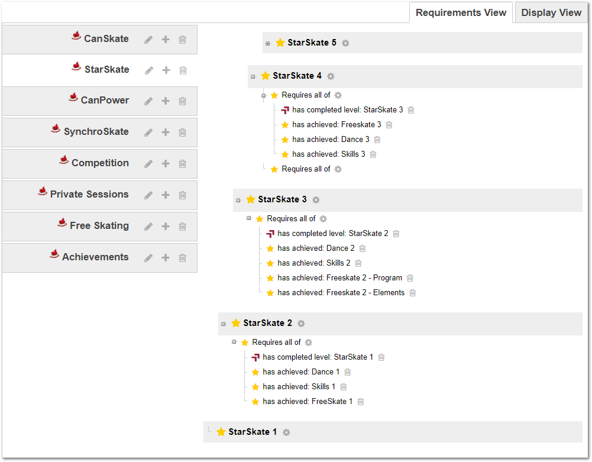This screenshot has height=462, width=592.
Task: Edit Achievements program with pencil icon
Action: (148, 258)
